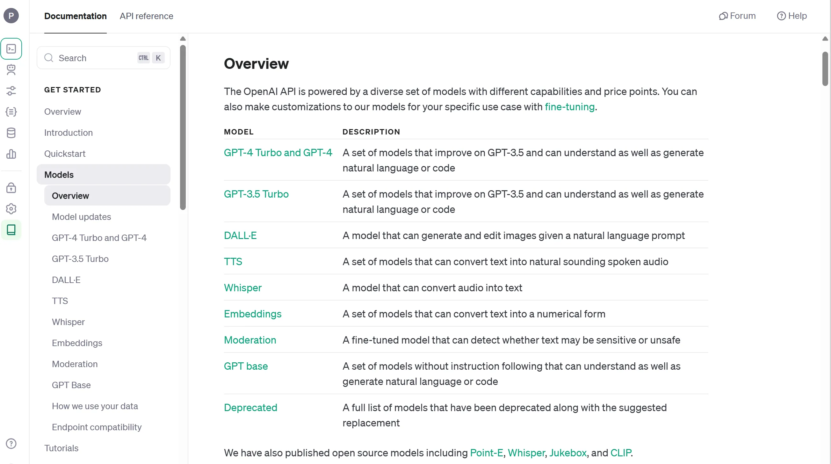Switch to API reference tab
Image resolution: width=831 pixels, height=464 pixels.
click(x=146, y=16)
